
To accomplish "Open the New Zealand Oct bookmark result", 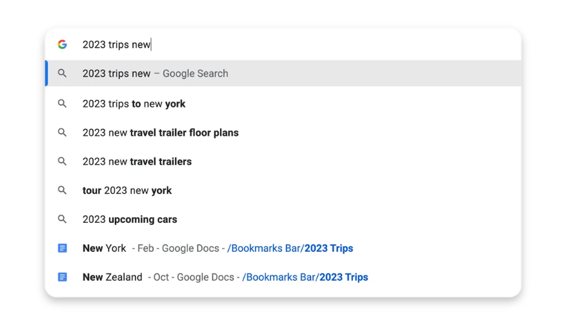I will pyautogui.click(x=283, y=277).
